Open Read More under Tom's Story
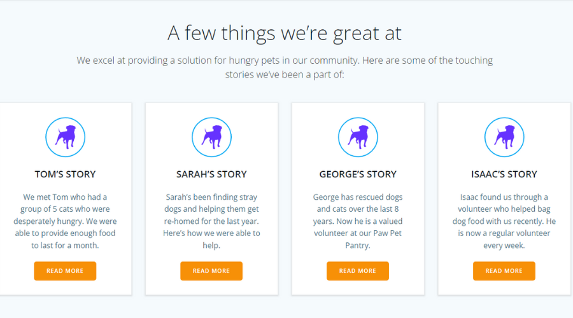The width and height of the screenshot is (573, 318). coord(65,271)
